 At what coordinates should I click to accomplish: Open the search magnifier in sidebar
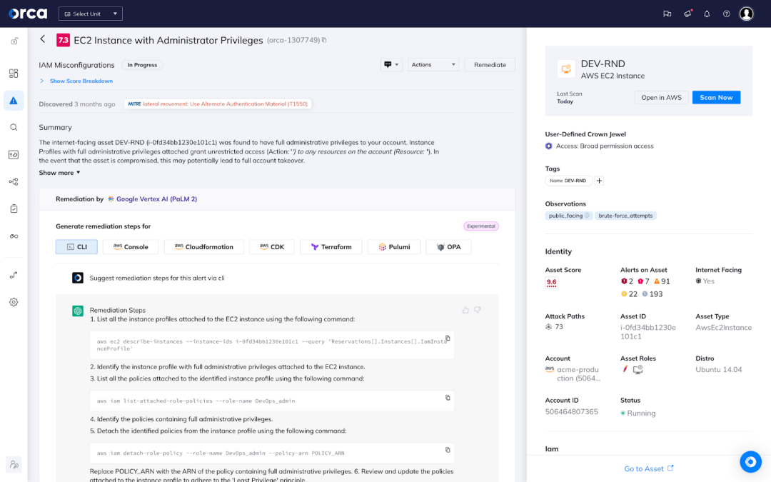(14, 127)
